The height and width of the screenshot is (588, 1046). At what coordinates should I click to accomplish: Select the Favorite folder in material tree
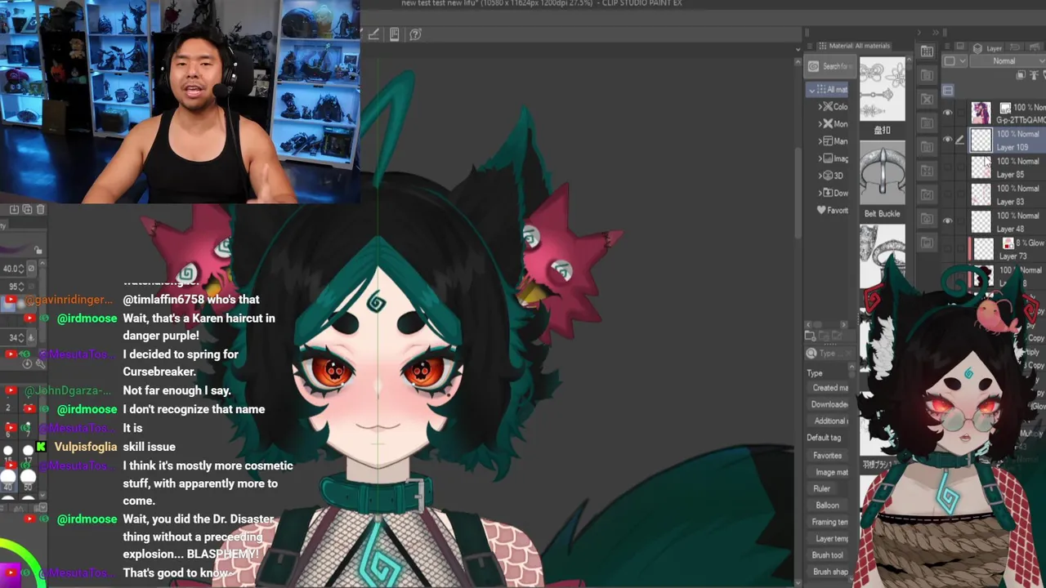pos(833,210)
